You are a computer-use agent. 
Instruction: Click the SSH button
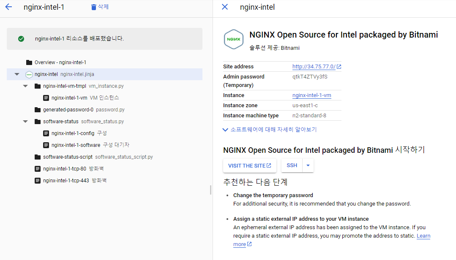(292, 165)
